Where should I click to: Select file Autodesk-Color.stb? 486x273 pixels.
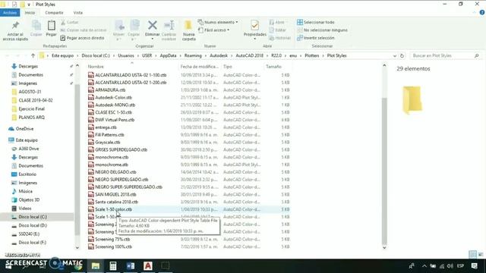[113, 98]
